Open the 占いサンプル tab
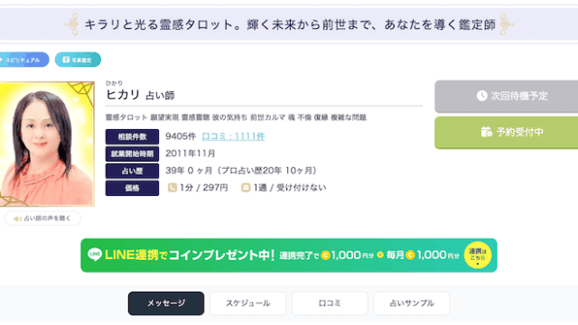 click(412, 303)
